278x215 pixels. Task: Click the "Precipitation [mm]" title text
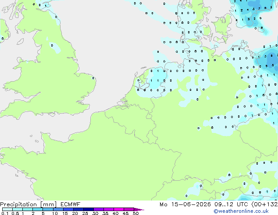click(29, 204)
